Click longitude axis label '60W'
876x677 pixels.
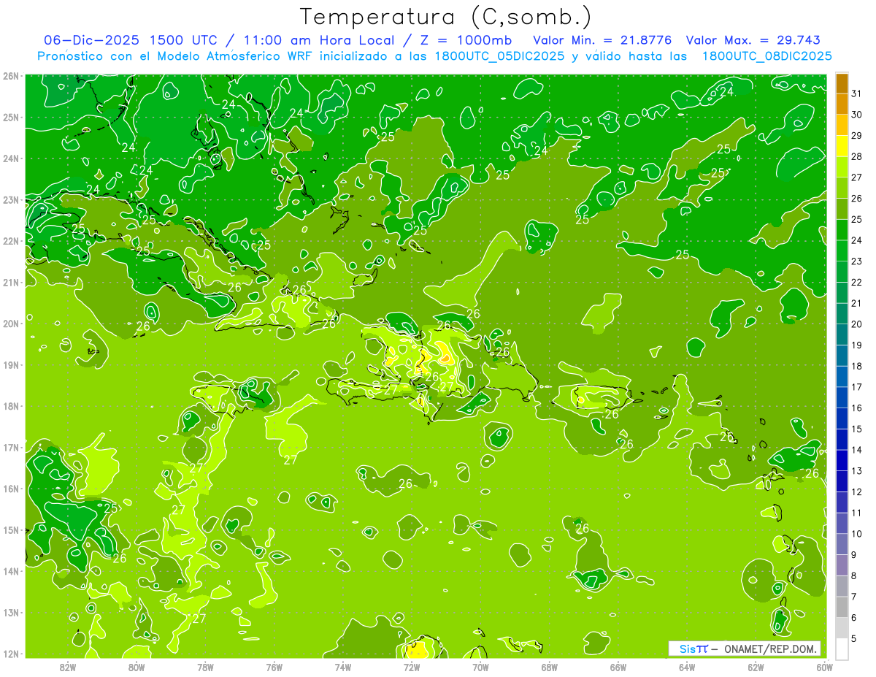825,667
